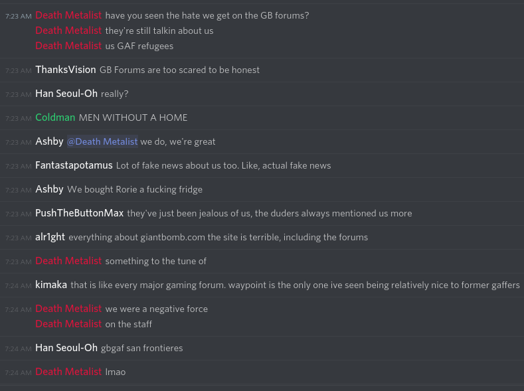Click the 'gbgaf san frontieres' message text
The image size is (524, 391).
coord(141,348)
